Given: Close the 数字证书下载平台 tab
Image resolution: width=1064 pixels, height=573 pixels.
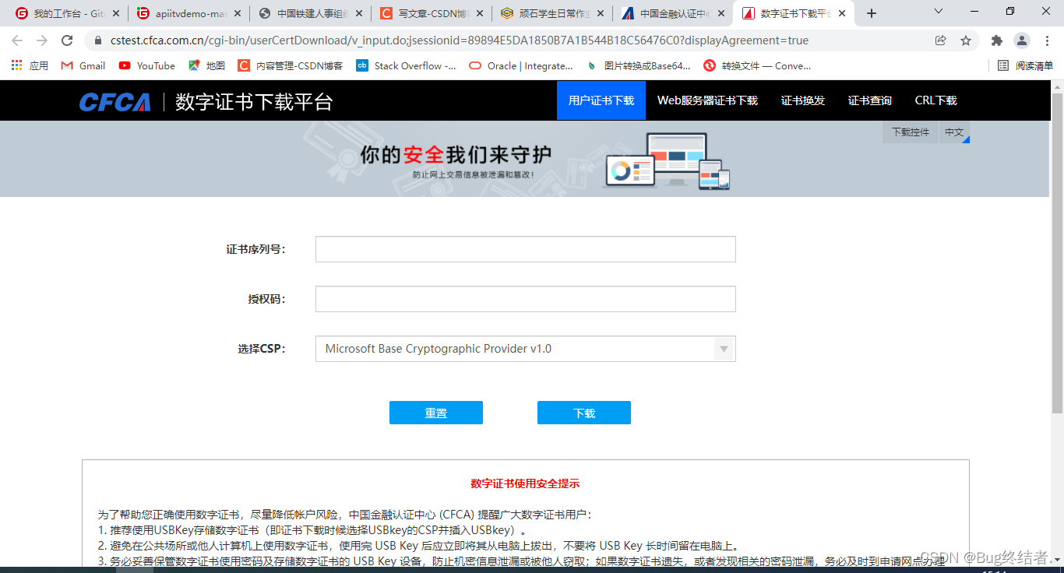Looking at the screenshot, I should [842, 13].
